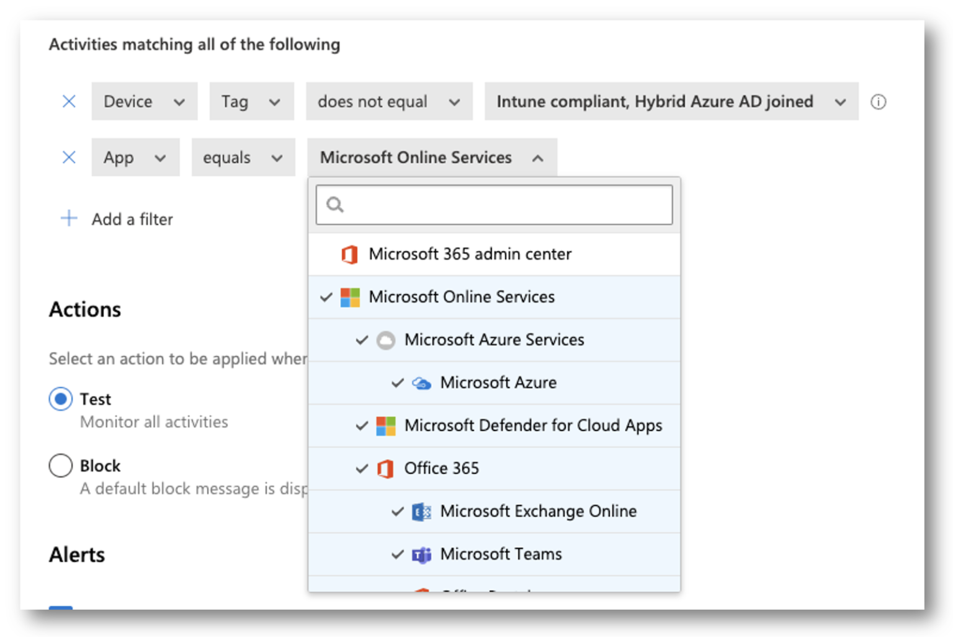Click the 'Microsoft Exchange Online' entry text
This screenshot has height=637, width=953.
(x=539, y=511)
